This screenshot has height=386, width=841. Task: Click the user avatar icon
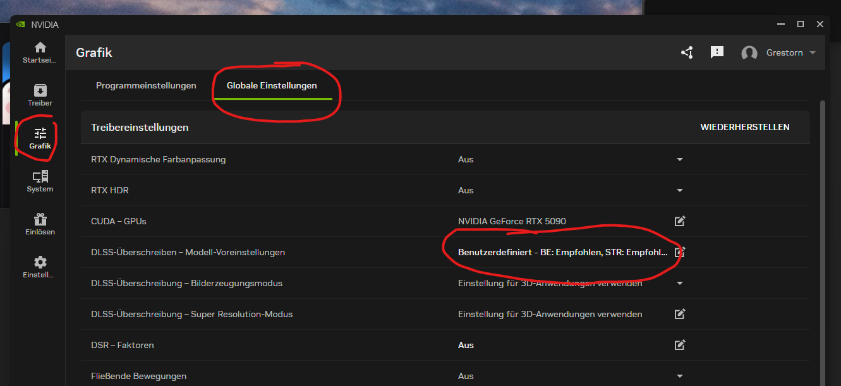tap(749, 53)
